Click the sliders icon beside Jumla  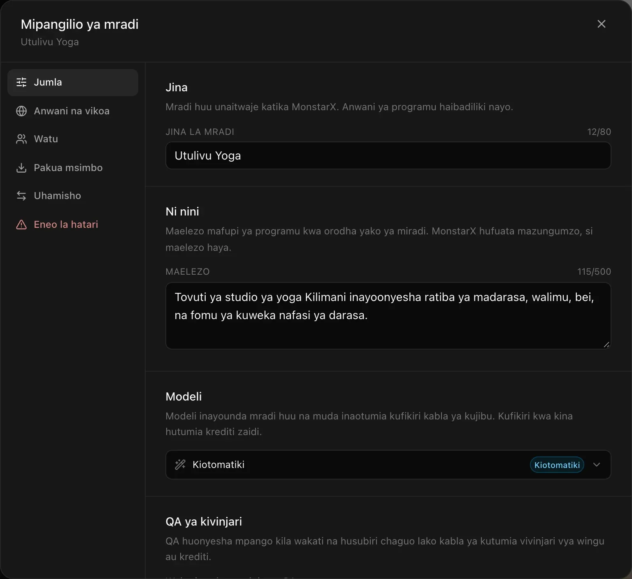click(x=21, y=82)
